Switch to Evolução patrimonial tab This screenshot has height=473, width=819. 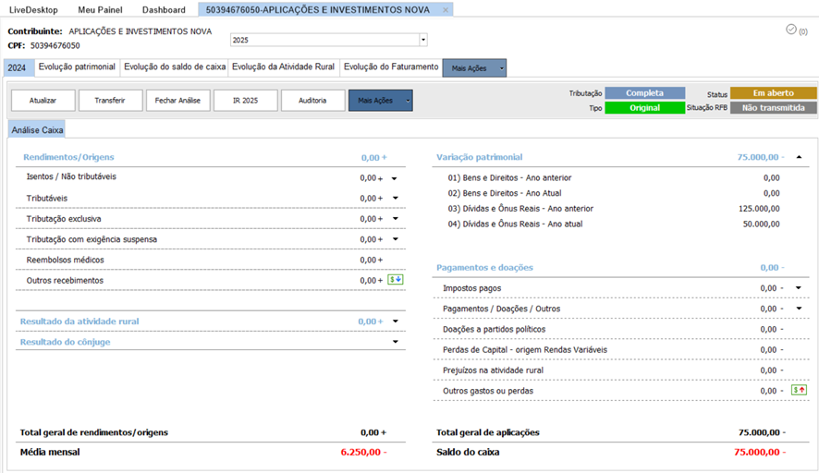click(77, 67)
